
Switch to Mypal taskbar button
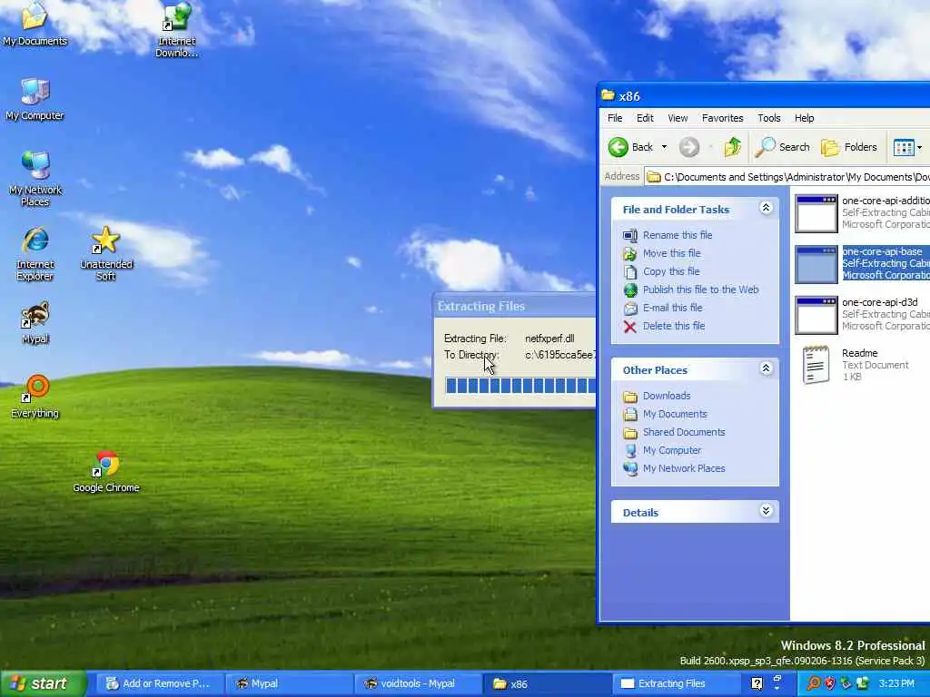point(288,683)
